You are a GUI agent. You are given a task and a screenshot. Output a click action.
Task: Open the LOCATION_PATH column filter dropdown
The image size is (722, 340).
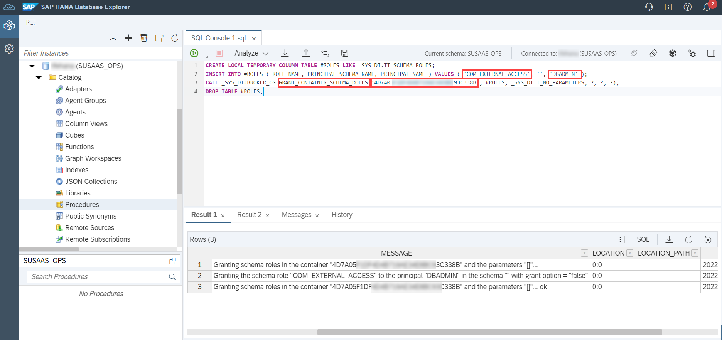pos(695,253)
